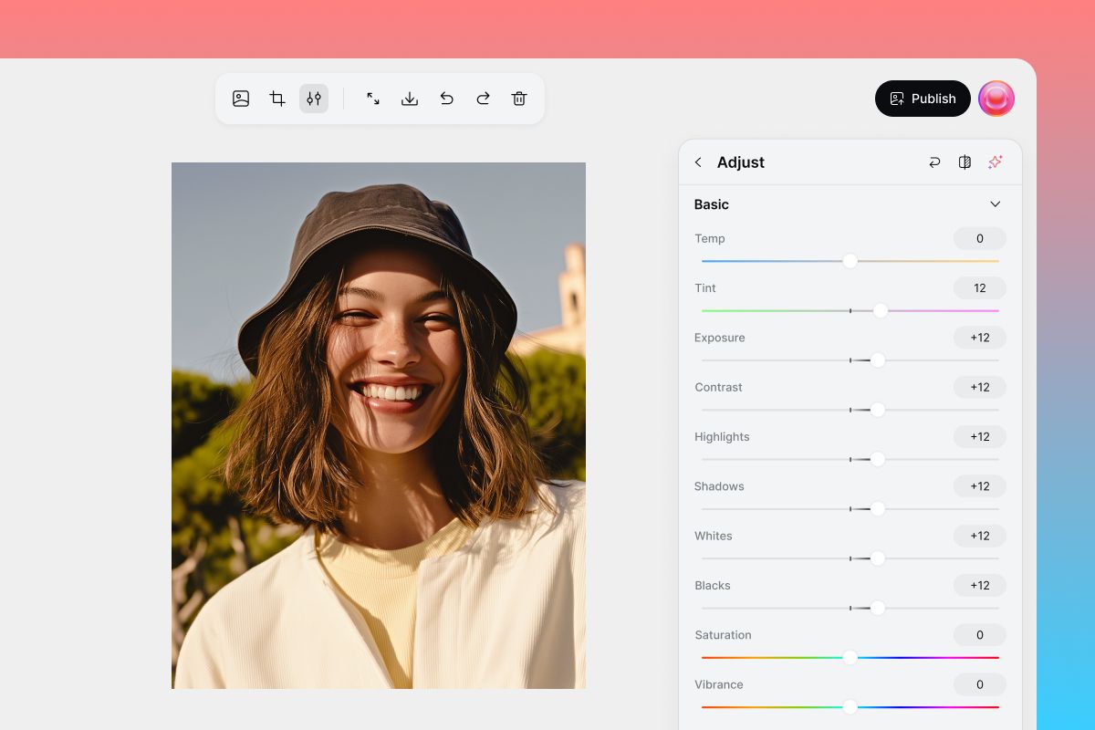Open the image picker tool in toolbar
This screenshot has height=730, width=1095.
[241, 99]
